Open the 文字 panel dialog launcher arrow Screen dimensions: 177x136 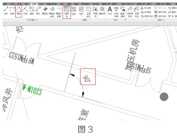tap(125, 20)
